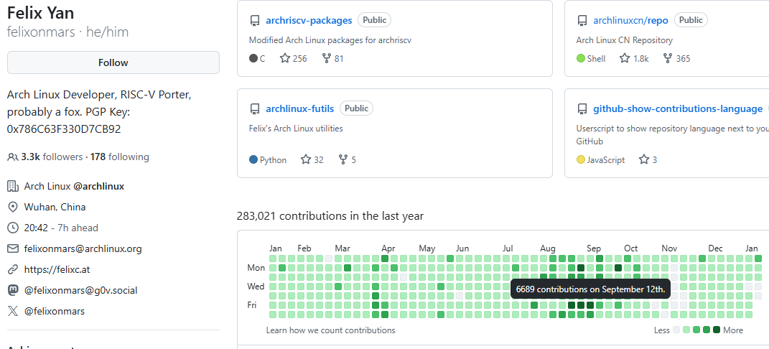
Task: Click the Apr month label in contribution graph
Action: pos(388,248)
